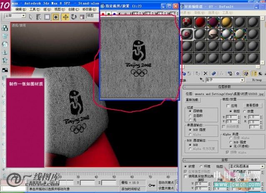Open the Select by Name tool
Image resolution: width=266 pixels, height=193 pixels.
[39, 17]
